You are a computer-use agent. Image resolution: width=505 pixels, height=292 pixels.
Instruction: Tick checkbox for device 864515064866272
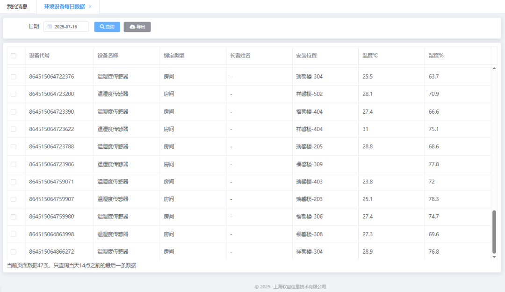point(14,252)
